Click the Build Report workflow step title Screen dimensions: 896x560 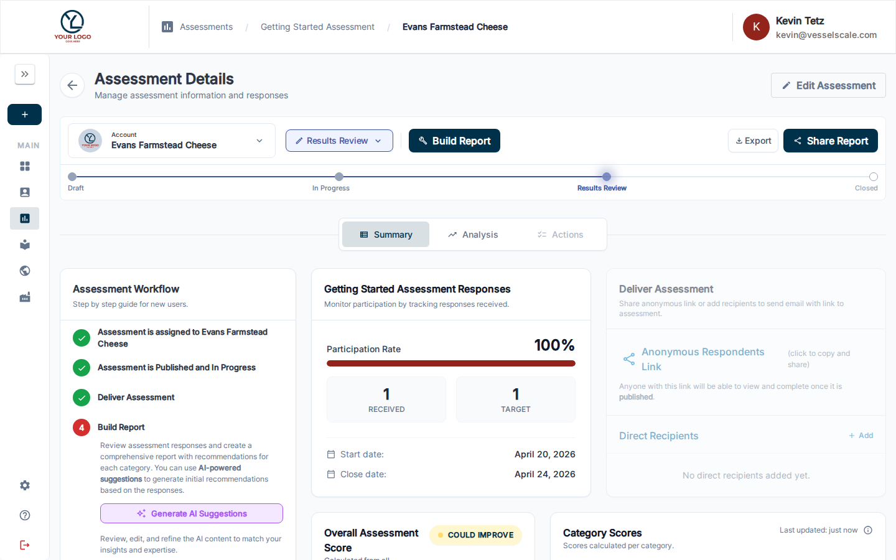[121, 427]
